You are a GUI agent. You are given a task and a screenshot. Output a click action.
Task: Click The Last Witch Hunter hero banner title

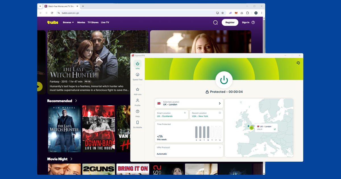click(73, 73)
